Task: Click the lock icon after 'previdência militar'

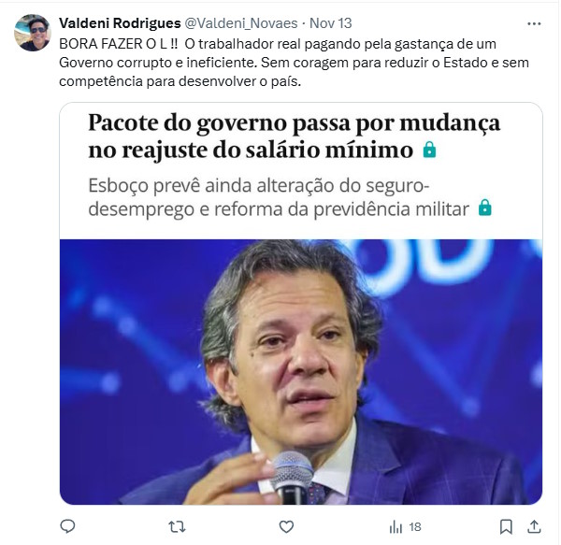Action: pyautogui.click(x=484, y=208)
